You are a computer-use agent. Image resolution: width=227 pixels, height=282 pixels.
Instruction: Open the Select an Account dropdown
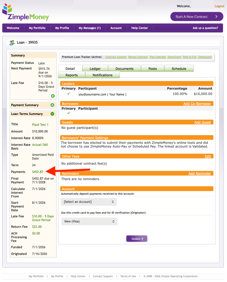(x=89, y=202)
